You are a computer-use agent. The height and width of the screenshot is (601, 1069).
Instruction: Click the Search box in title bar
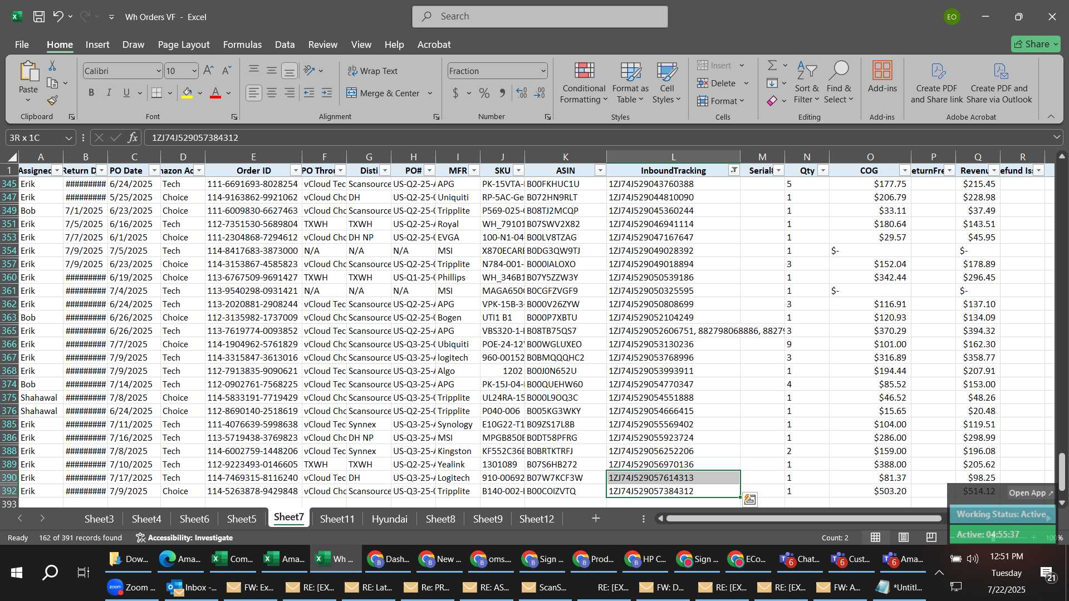coord(540,17)
